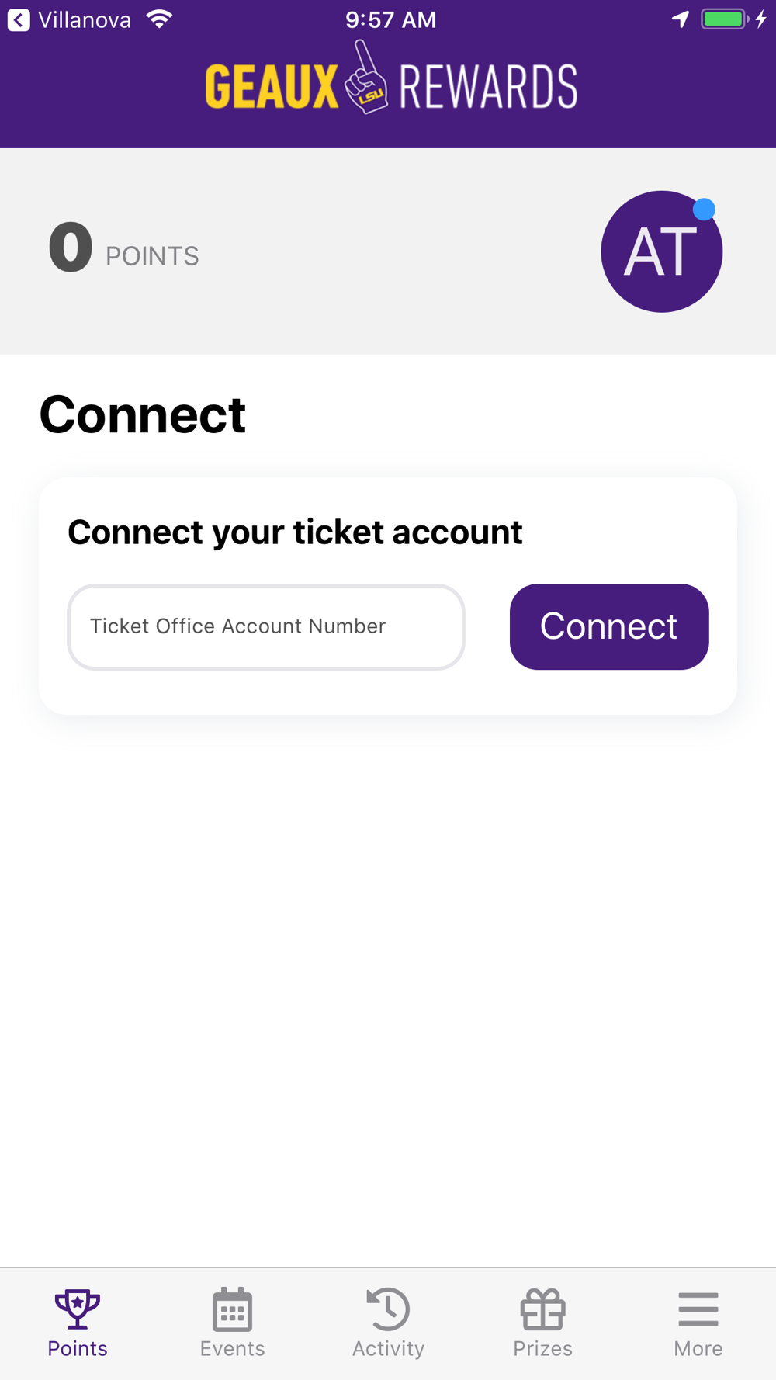Tap the blue notification dot on avatar
This screenshot has height=1380, width=776.
coord(704,210)
